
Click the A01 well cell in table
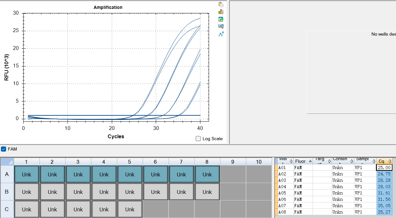click(285, 167)
